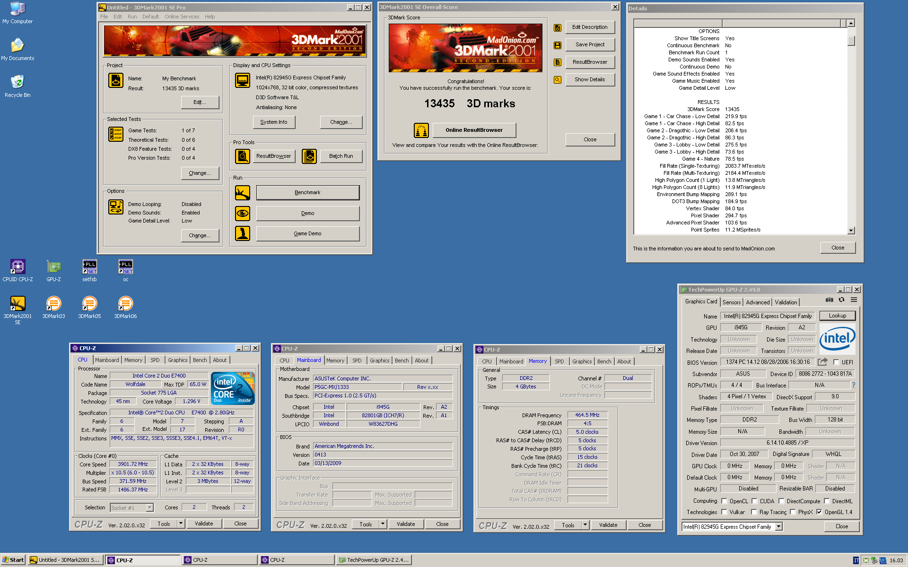
Task: Open the Socket #1 selection dropdown in CPU-Z
Action: tap(149, 508)
